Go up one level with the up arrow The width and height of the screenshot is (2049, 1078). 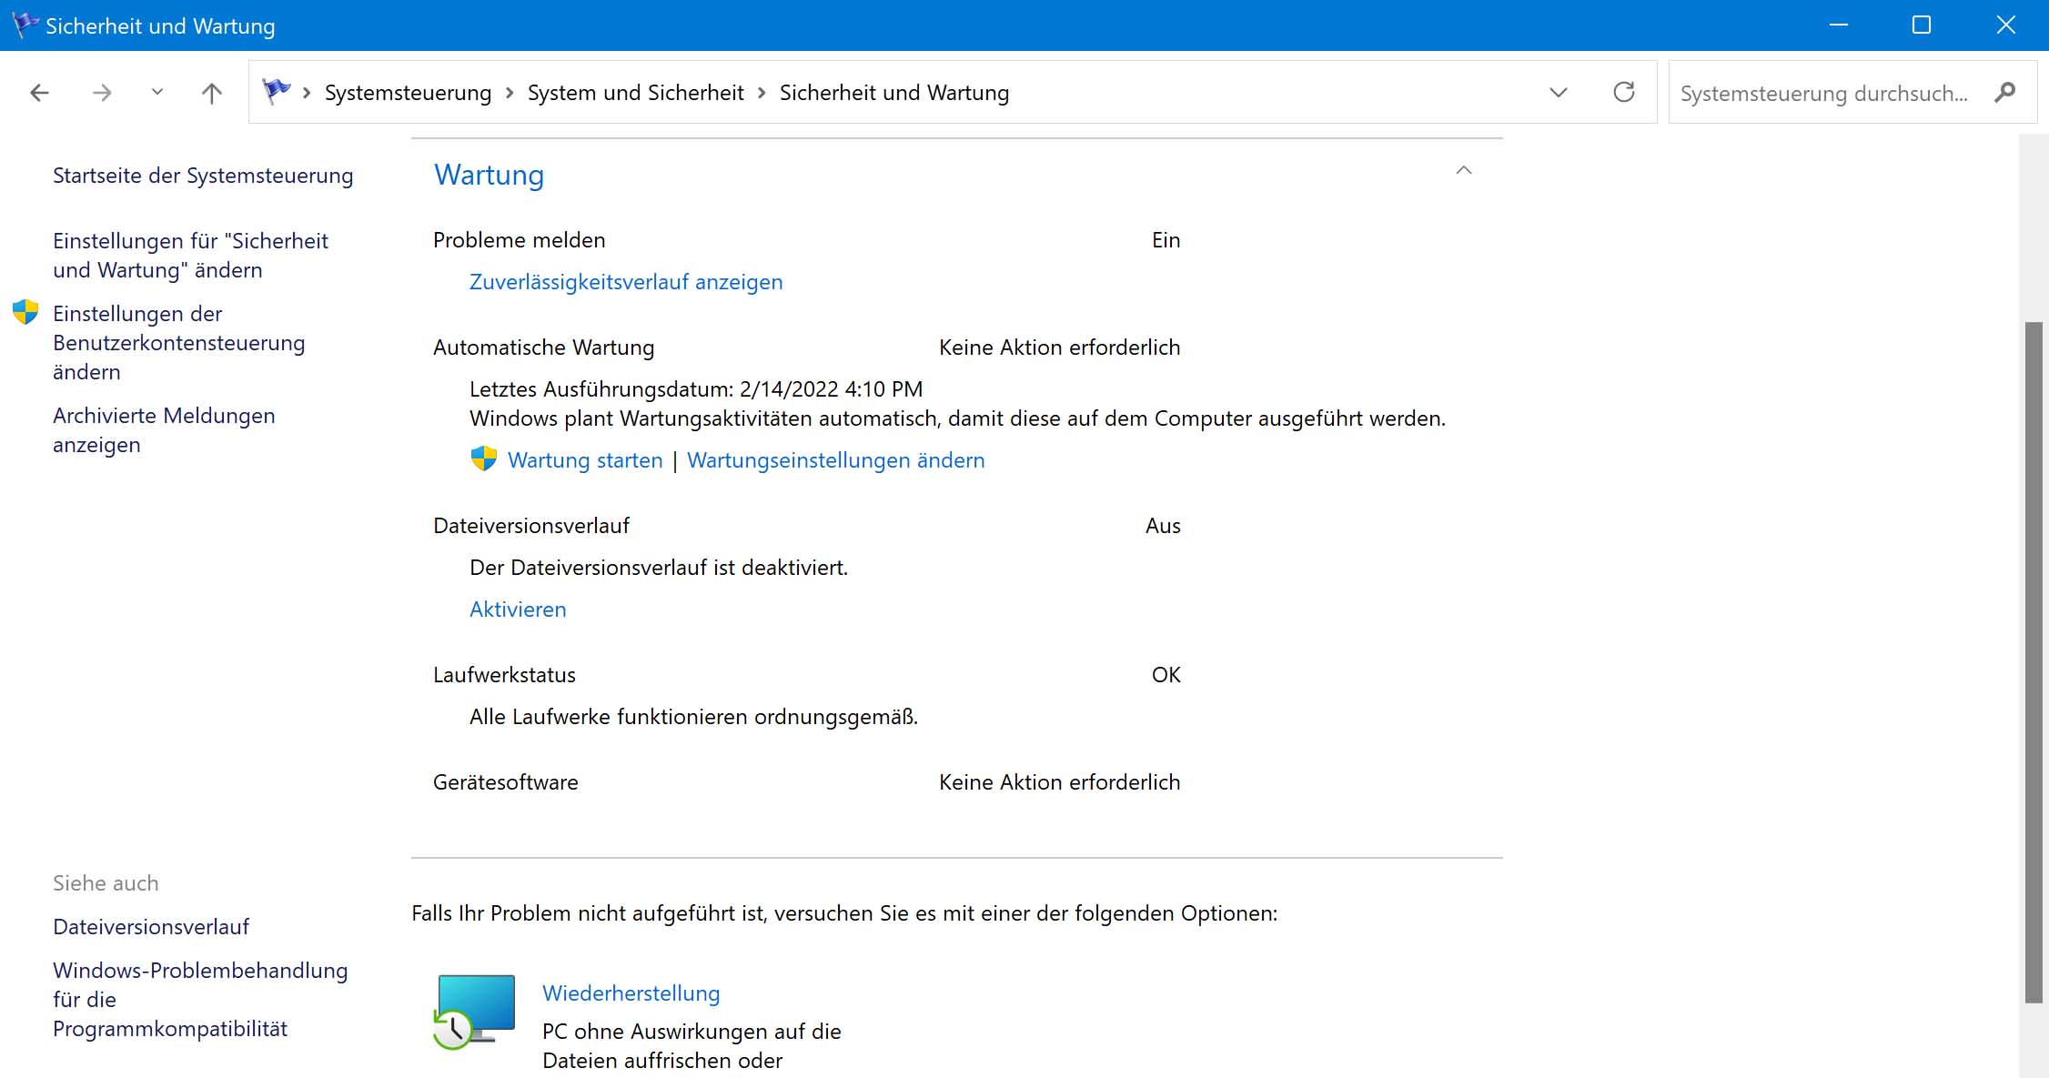pyautogui.click(x=211, y=93)
